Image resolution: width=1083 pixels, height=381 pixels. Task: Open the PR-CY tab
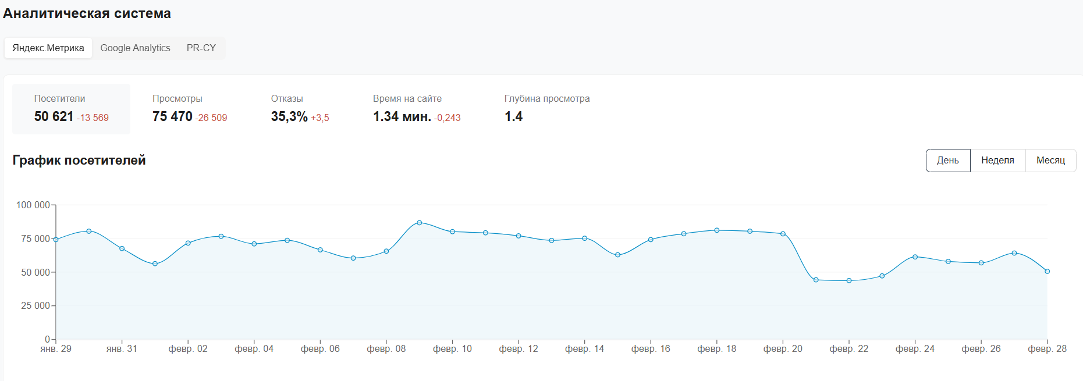(x=201, y=48)
